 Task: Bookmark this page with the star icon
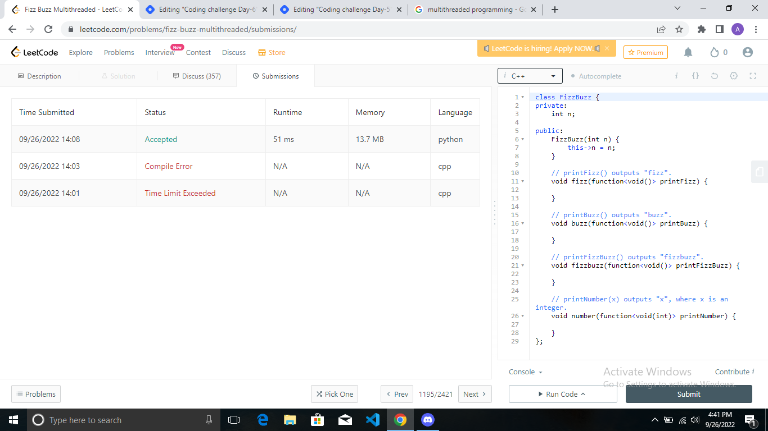[x=679, y=29]
